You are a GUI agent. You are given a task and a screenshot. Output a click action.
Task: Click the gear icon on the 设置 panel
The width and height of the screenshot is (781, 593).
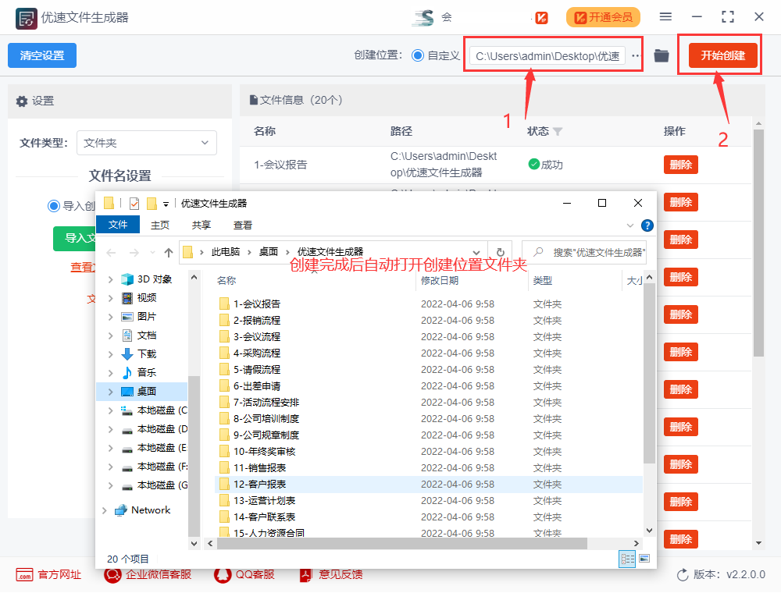click(x=21, y=101)
